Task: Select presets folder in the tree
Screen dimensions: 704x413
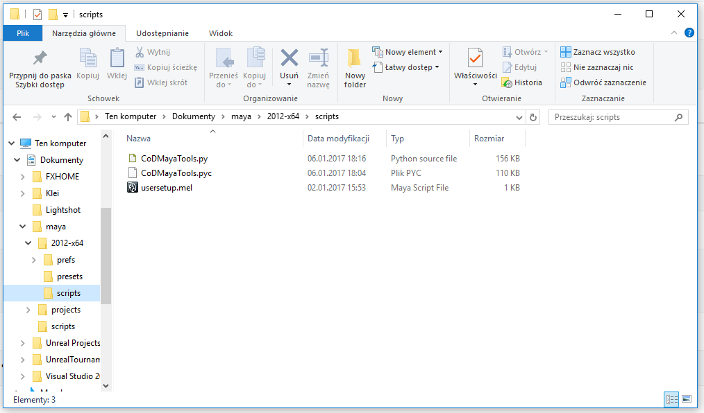Action: pyautogui.click(x=69, y=276)
